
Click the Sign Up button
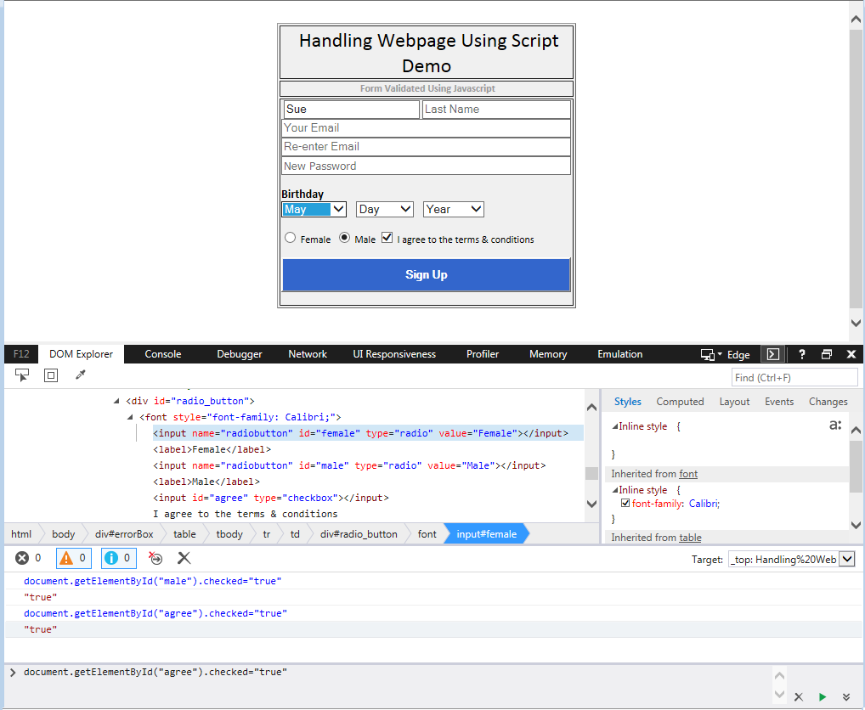tap(426, 274)
